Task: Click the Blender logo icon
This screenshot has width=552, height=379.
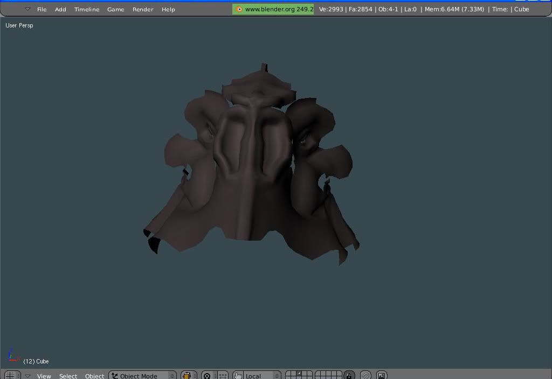Action: coord(239,9)
